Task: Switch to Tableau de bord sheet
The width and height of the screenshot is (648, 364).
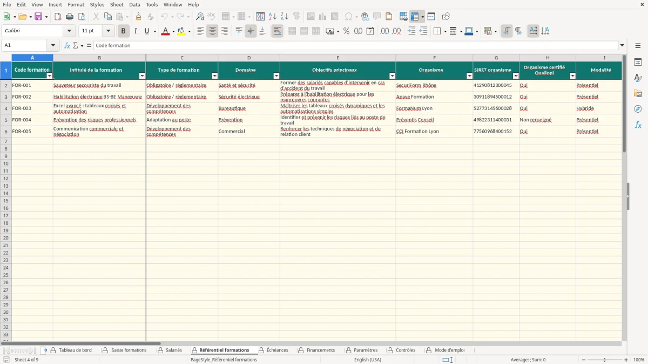Action: click(x=75, y=350)
